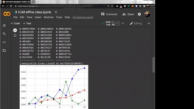Open the runtime connection dropdown arrow
The height and width of the screenshot is (109, 194).
click(123, 23)
